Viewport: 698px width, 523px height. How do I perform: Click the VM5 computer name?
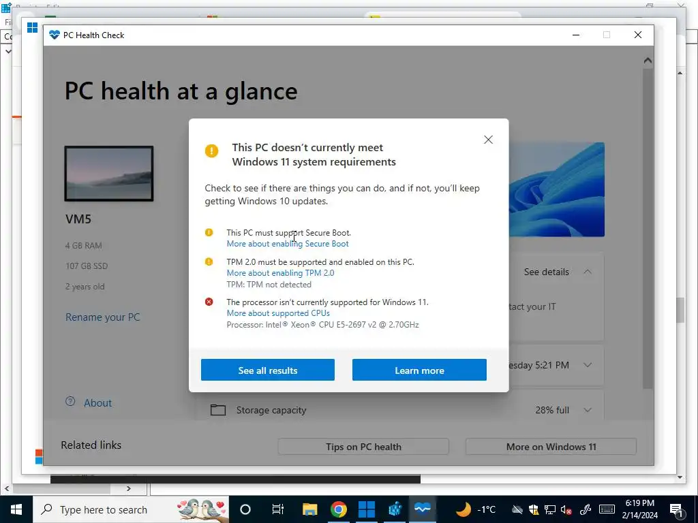pos(78,219)
